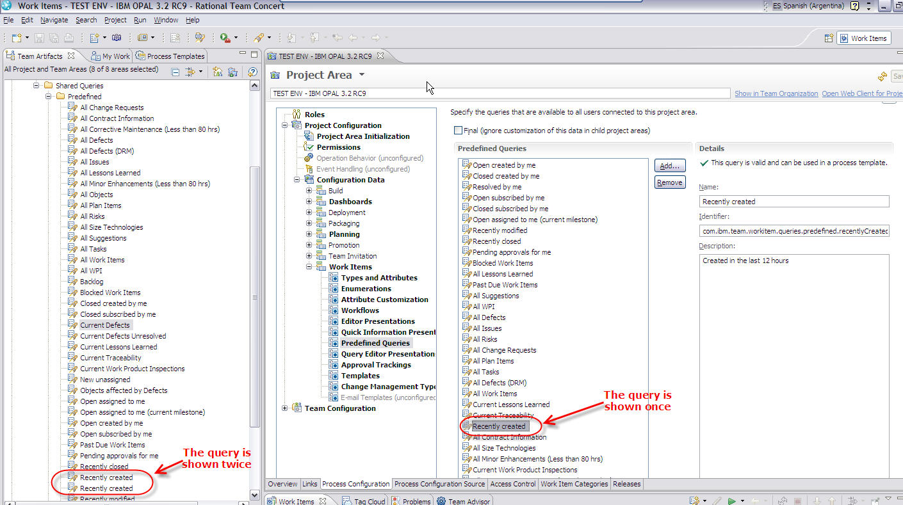The width and height of the screenshot is (903, 505).
Task: Switch to the Process Configuration Source tab
Action: tap(439, 484)
